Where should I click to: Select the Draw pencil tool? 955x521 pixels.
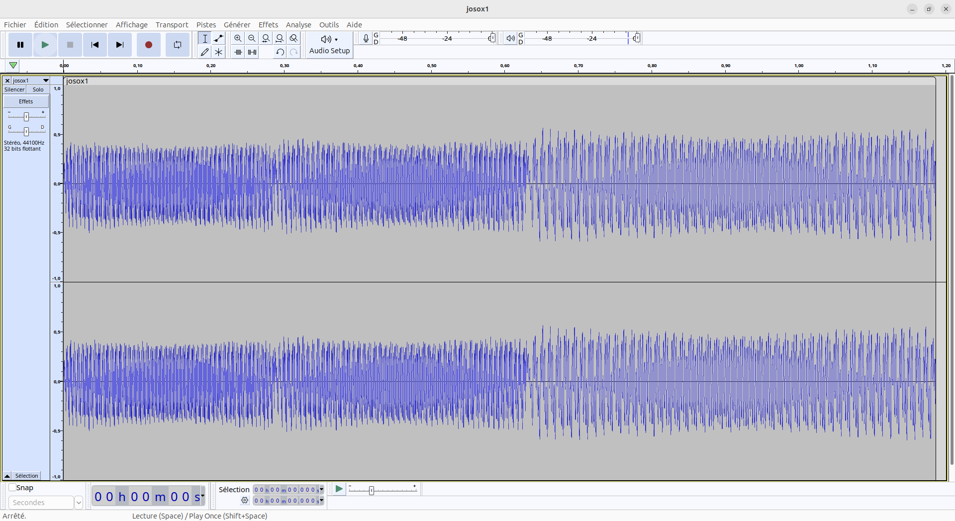pos(204,52)
